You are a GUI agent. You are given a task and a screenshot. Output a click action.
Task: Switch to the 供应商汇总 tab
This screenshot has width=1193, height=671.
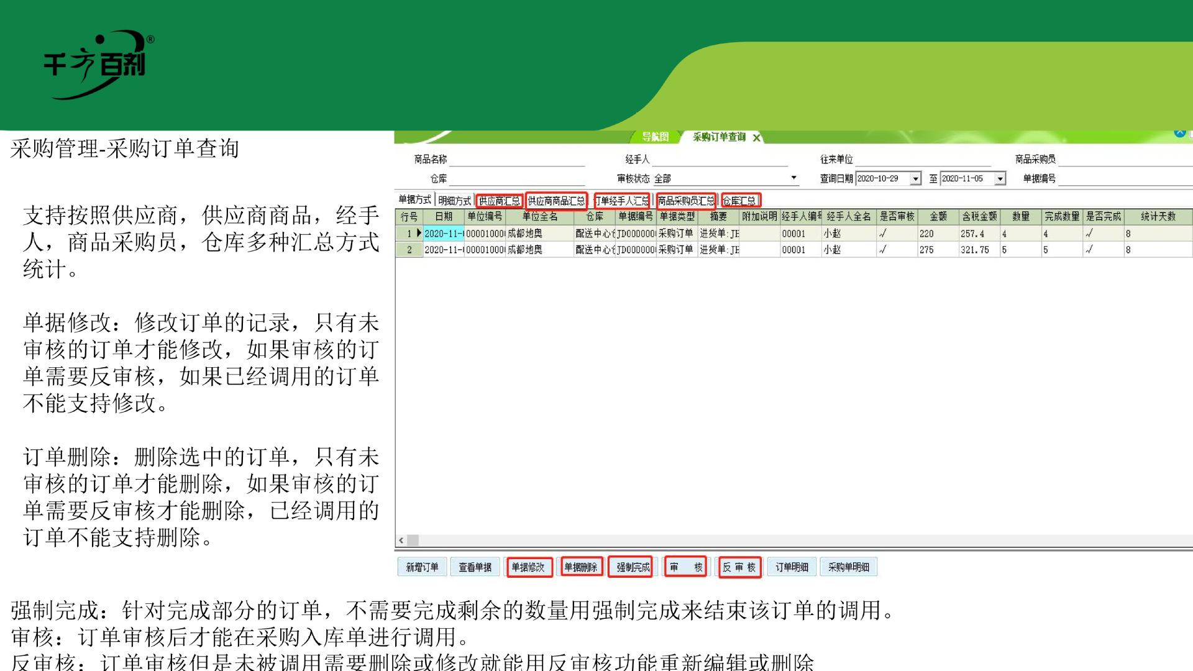pos(499,200)
